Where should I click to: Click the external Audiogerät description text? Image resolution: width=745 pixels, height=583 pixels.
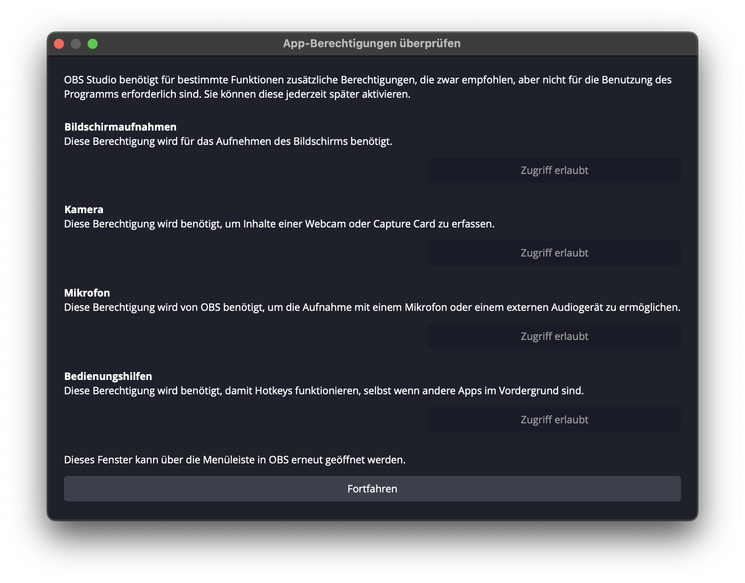point(372,308)
